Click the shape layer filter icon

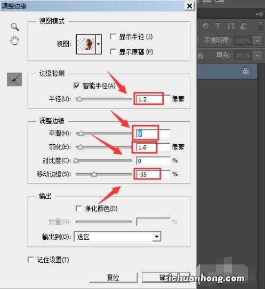230,26
